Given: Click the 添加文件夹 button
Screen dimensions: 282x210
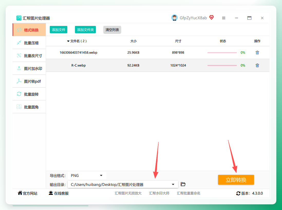Looking at the screenshot, I should click(x=85, y=30).
